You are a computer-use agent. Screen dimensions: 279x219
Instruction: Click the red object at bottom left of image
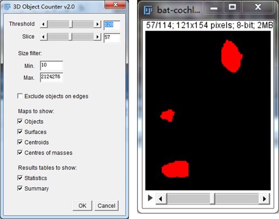tap(175, 169)
